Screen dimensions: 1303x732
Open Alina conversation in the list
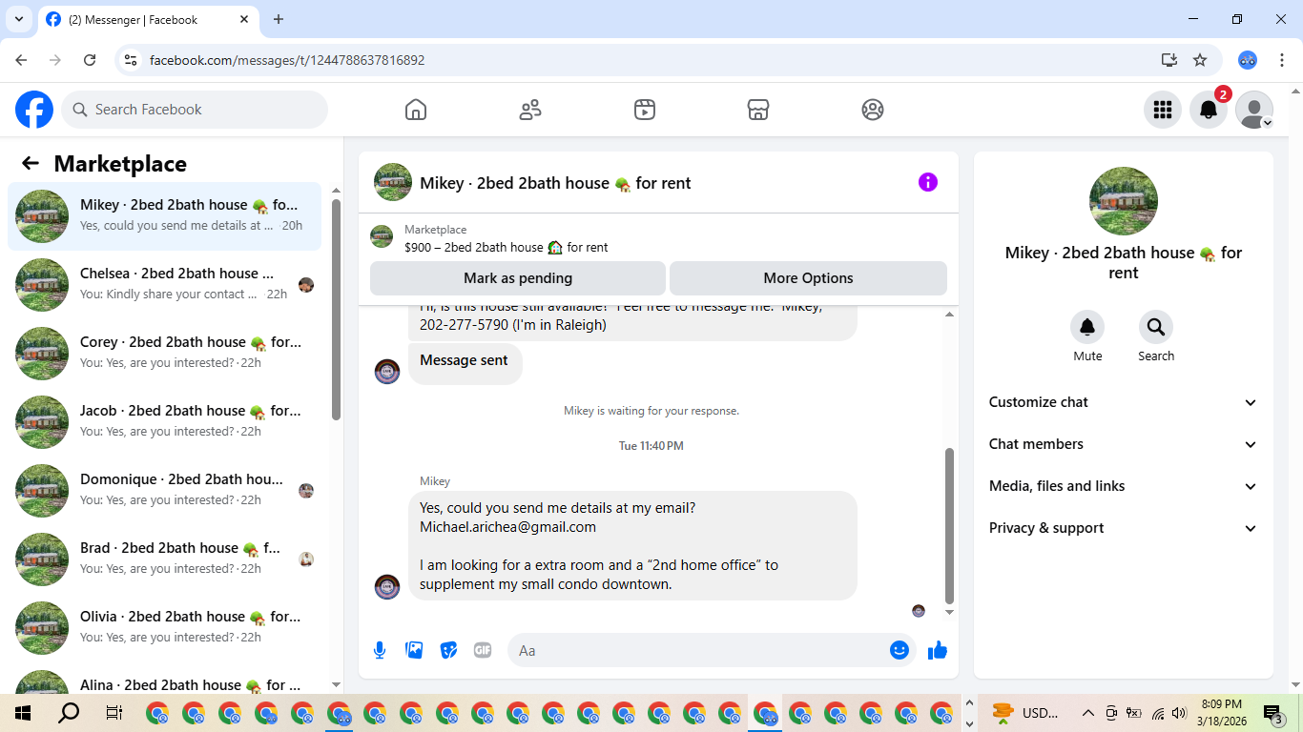point(164,681)
